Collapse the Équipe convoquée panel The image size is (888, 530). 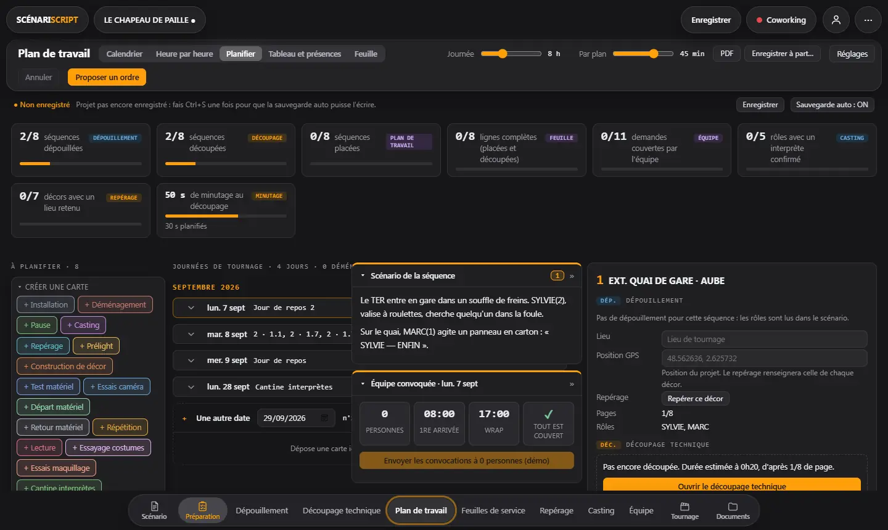363,384
